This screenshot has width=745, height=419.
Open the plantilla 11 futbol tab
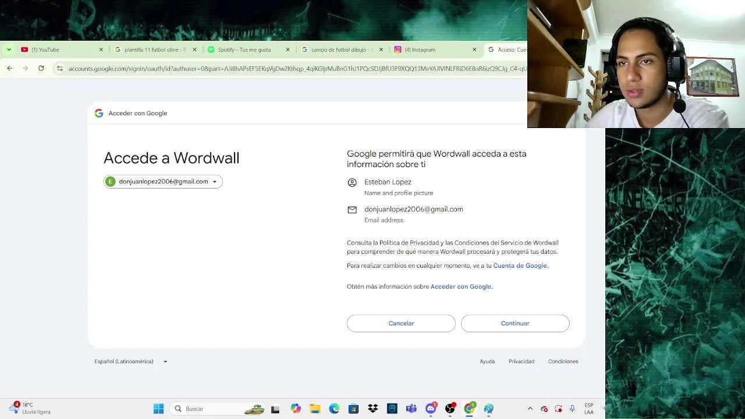point(155,49)
